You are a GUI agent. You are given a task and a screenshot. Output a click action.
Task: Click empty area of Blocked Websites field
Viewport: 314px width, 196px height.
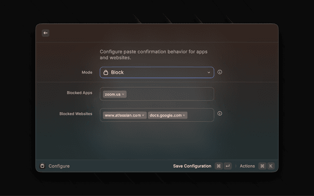(x=200, y=115)
